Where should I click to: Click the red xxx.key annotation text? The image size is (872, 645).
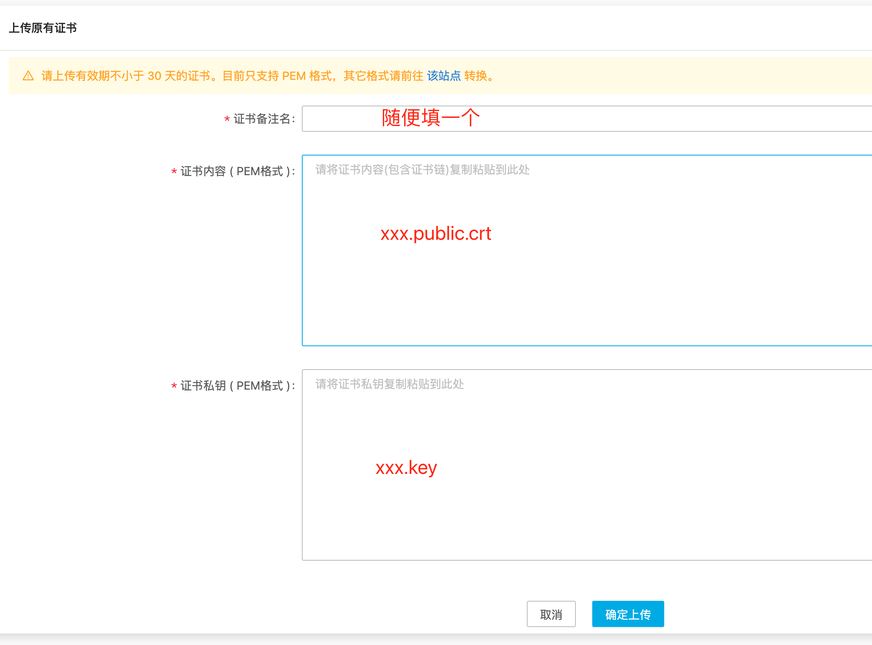point(406,468)
